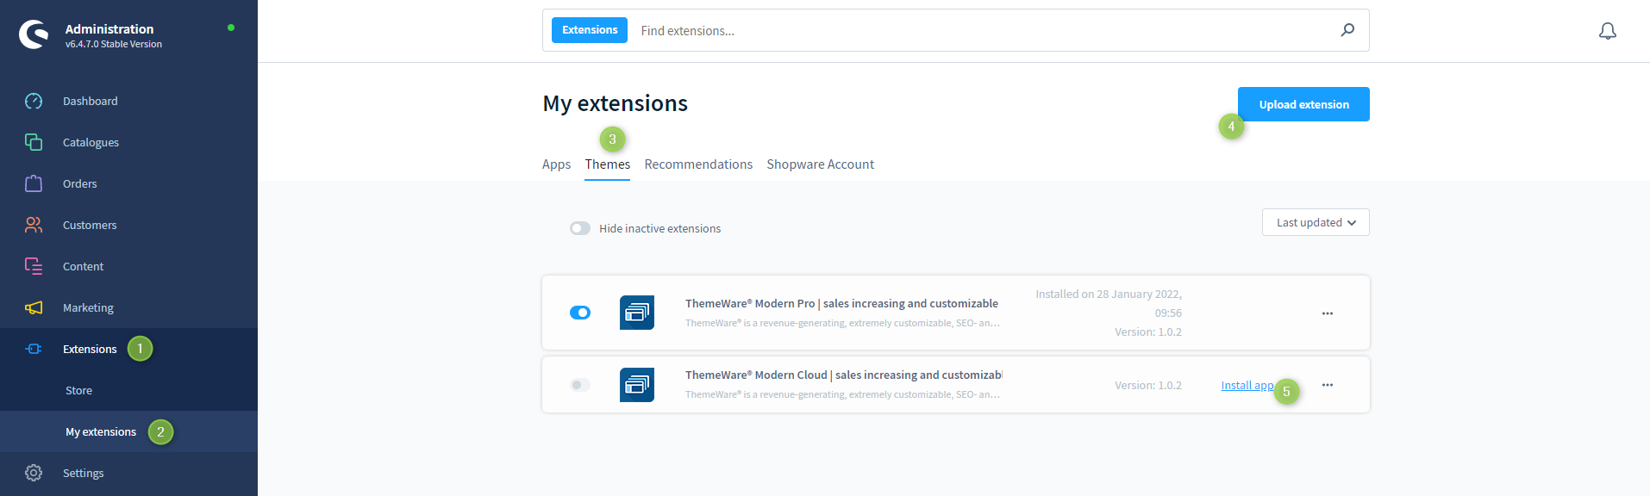
Task: Click the Customers people icon
Action: pos(34,225)
